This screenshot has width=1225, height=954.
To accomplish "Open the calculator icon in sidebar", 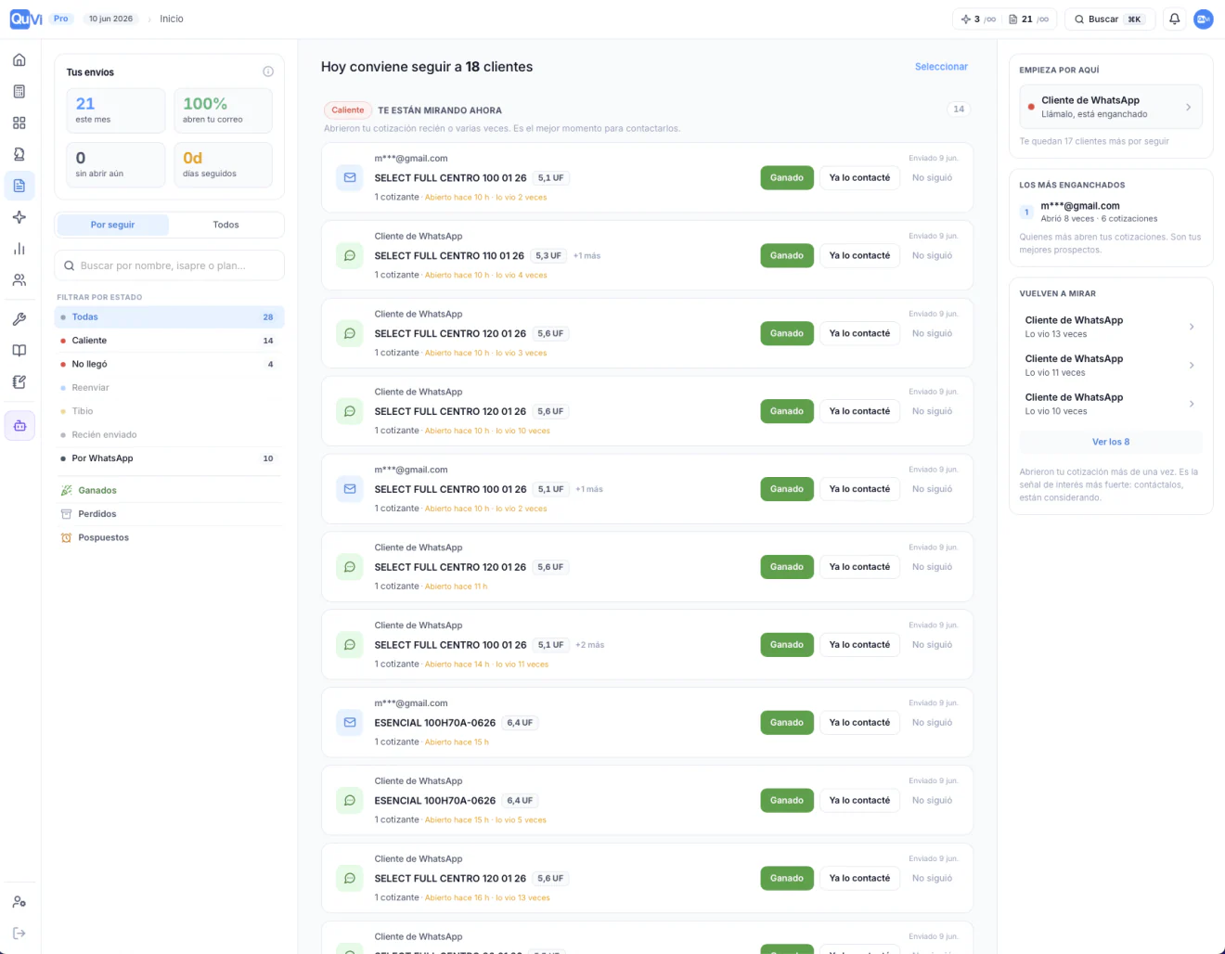I will 19,92.
